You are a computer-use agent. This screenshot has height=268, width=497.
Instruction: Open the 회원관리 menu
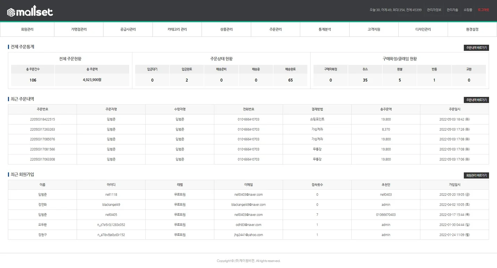coord(27,30)
